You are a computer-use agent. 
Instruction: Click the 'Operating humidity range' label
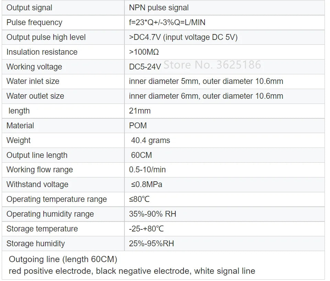(50, 214)
